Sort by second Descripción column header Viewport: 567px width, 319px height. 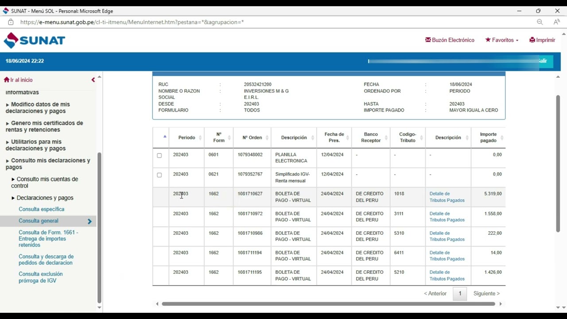[x=448, y=138]
